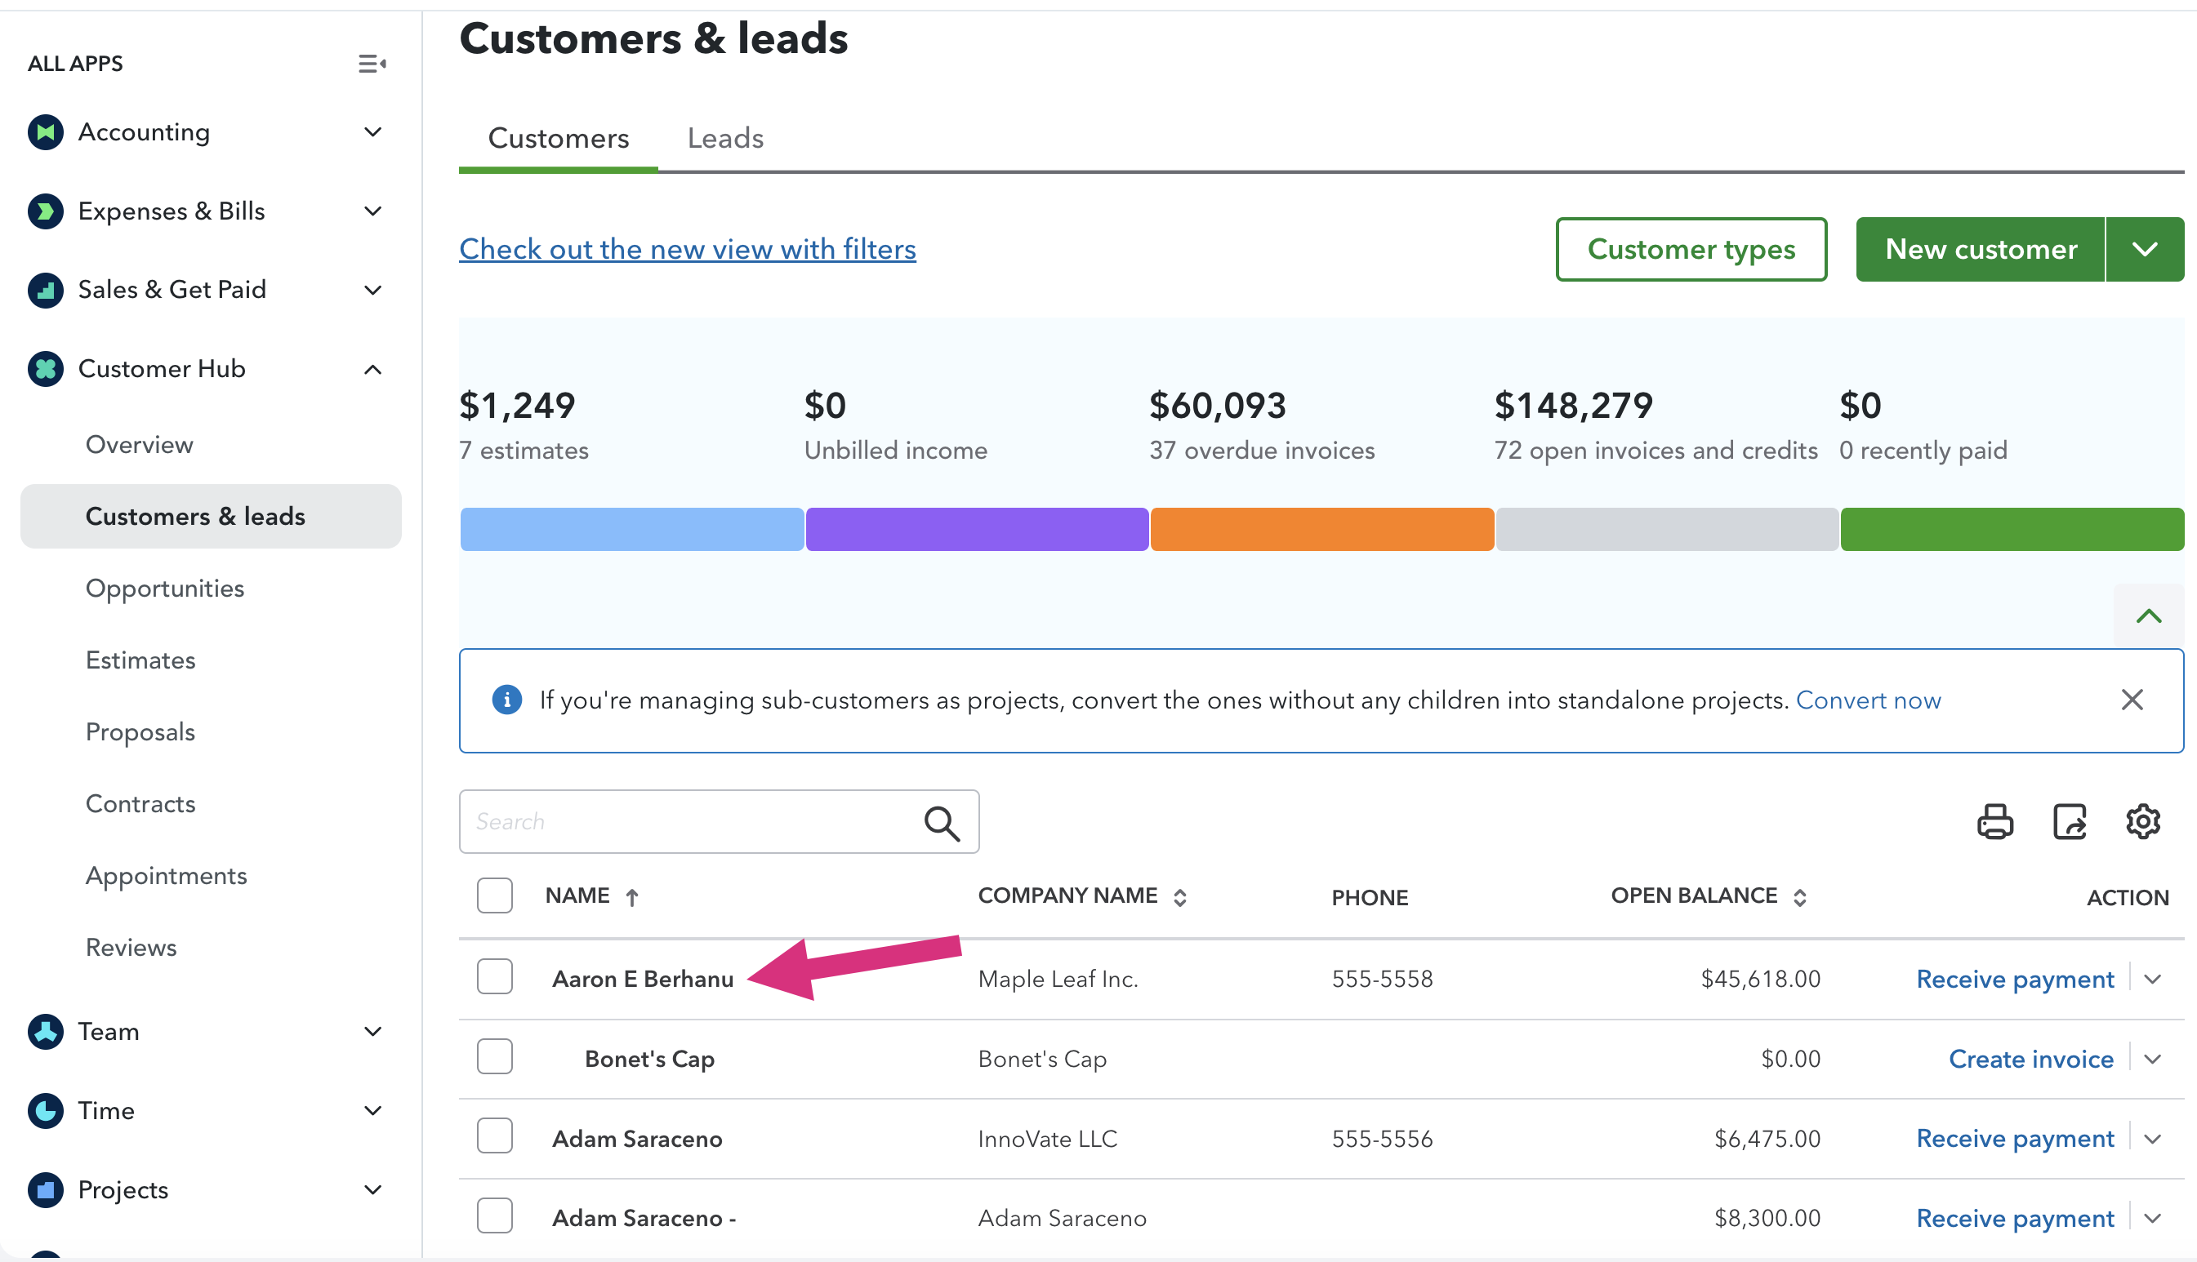Click the search magnifying glass icon
Screen dimensions: 2197x1262
(x=942, y=823)
